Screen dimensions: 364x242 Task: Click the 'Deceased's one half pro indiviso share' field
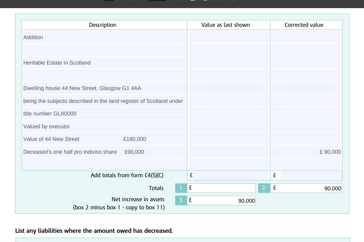104,152
